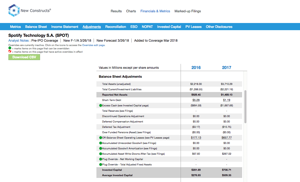
Task: Open the ESO tab
Action: pos(134,27)
